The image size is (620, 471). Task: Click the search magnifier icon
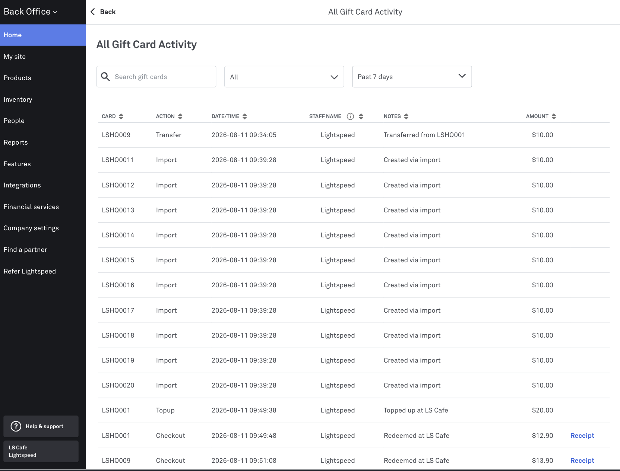click(x=105, y=77)
